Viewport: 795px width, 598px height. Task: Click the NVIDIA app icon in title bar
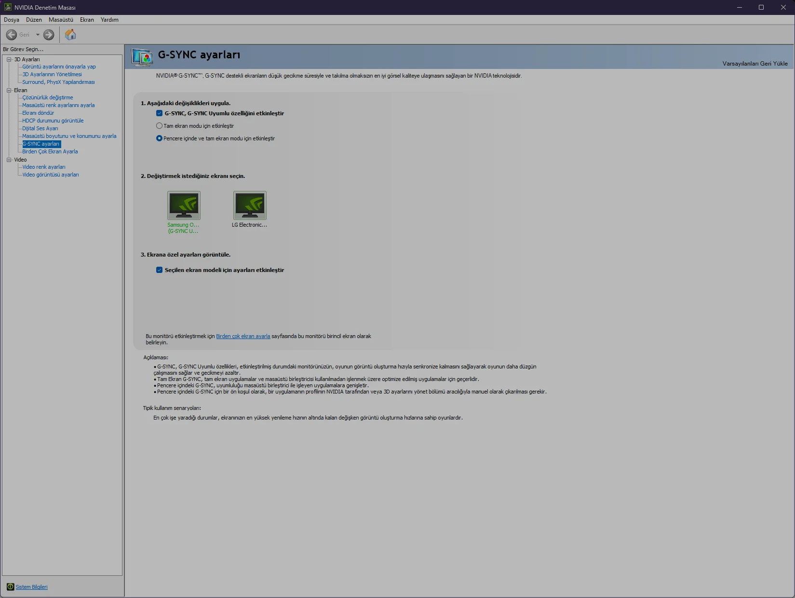[8, 7]
